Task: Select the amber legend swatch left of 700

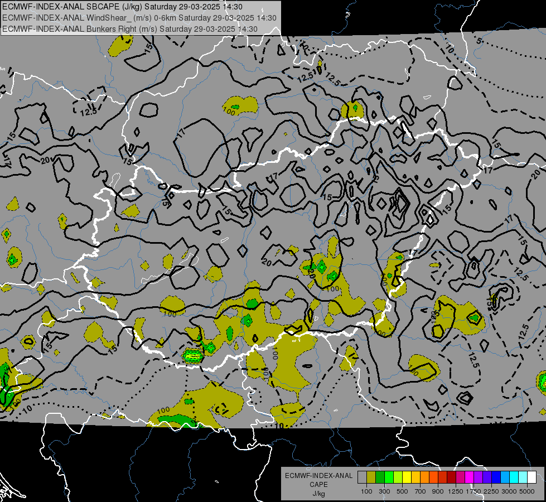Action: pyautogui.click(x=415, y=477)
